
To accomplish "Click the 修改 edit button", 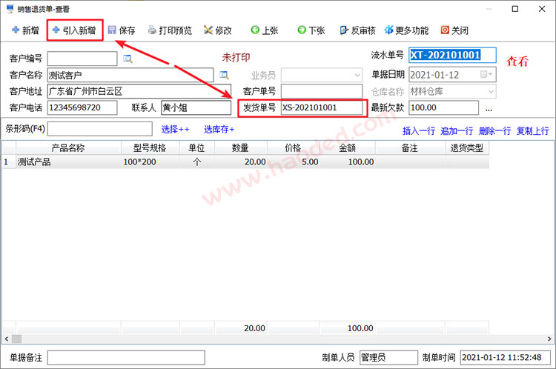I will tap(218, 30).
